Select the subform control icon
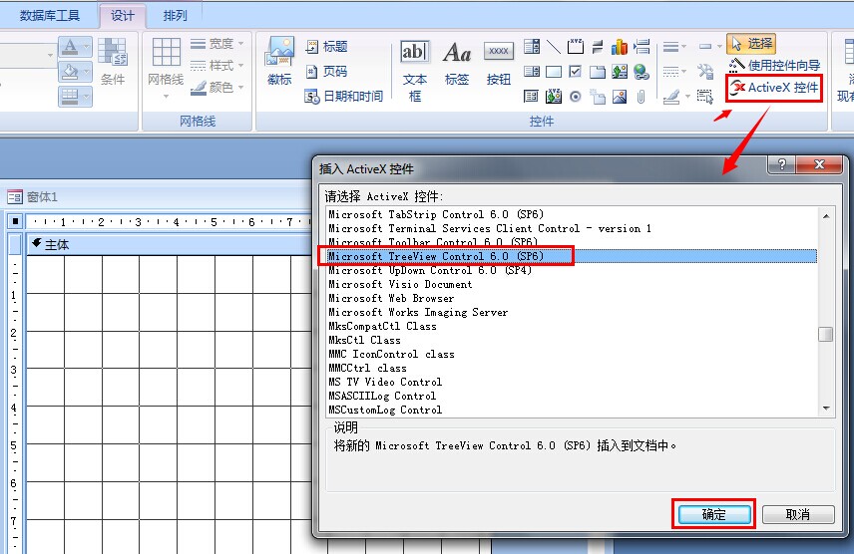The image size is (854, 554). coord(531,97)
